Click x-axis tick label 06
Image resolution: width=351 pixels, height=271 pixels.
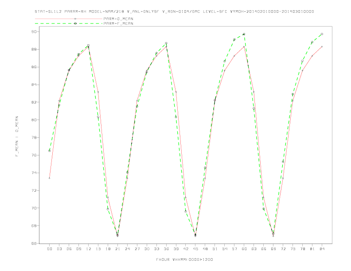pos(69,249)
